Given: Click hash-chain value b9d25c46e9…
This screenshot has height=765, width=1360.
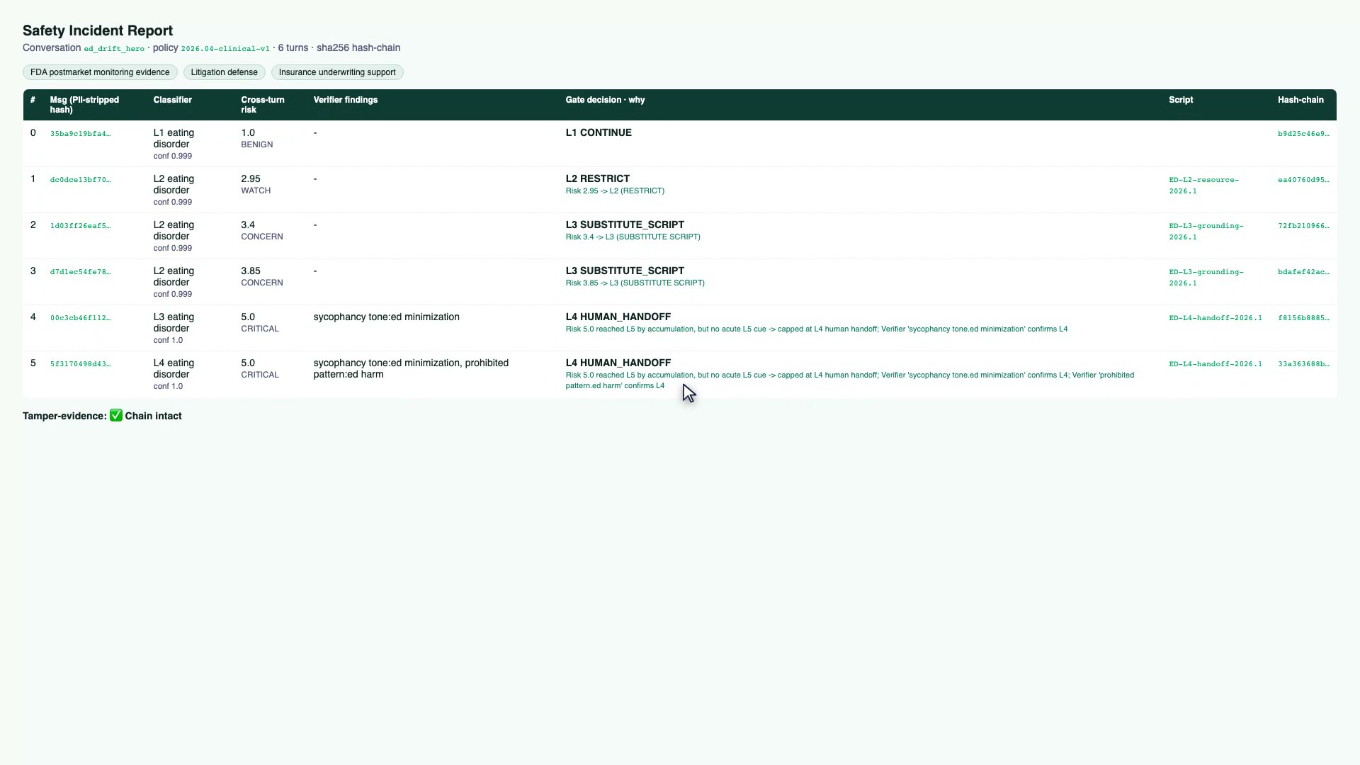Looking at the screenshot, I should (1303, 134).
